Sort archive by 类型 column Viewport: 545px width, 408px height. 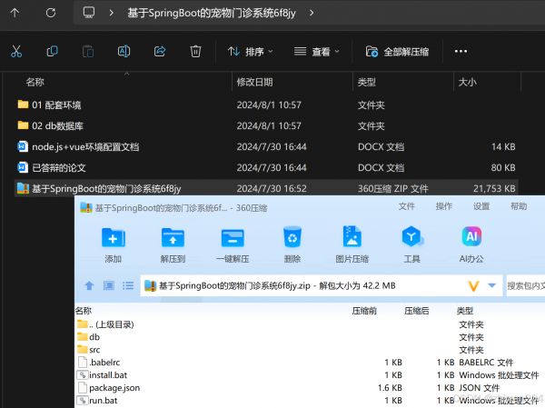(x=465, y=311)
